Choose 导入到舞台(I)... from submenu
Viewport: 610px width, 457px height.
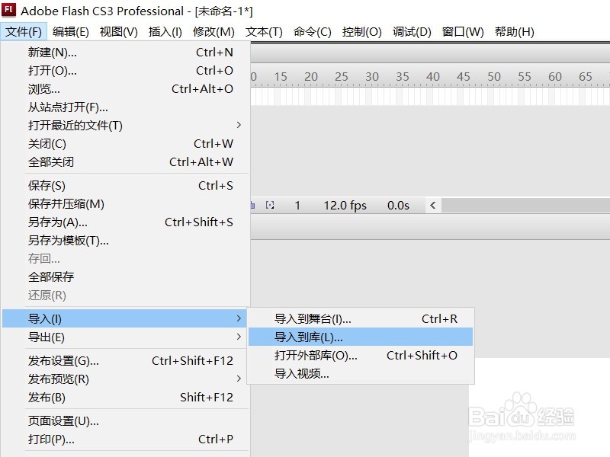[361, 318]
